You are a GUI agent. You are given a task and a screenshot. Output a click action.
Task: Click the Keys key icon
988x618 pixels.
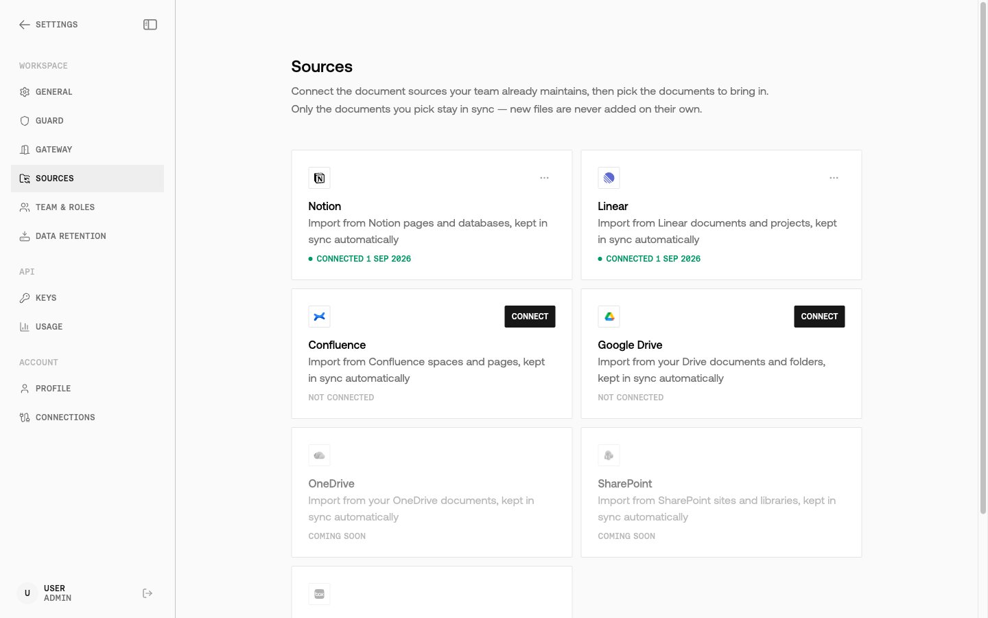[25, 298]
